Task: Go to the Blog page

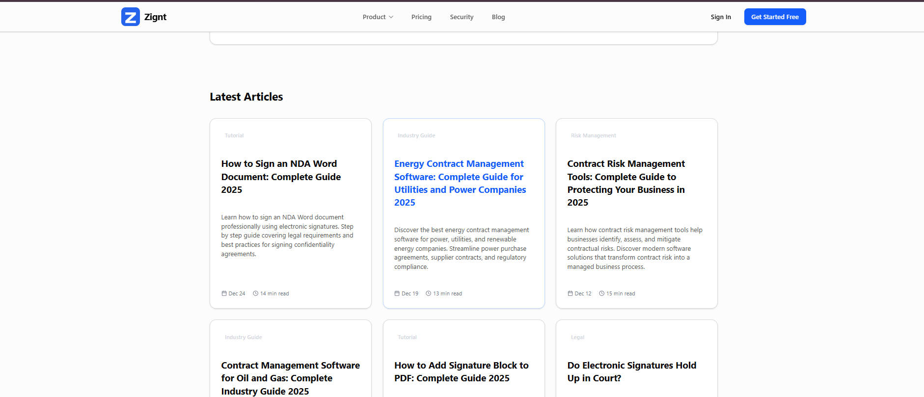Action: pos(498,17)
